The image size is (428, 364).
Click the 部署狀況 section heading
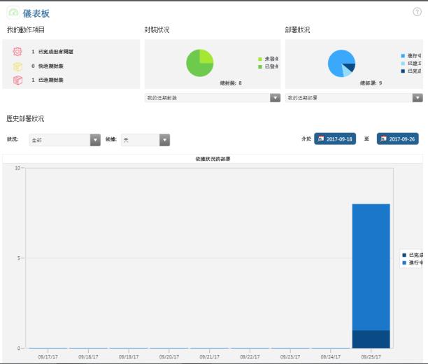coord(297,29)
